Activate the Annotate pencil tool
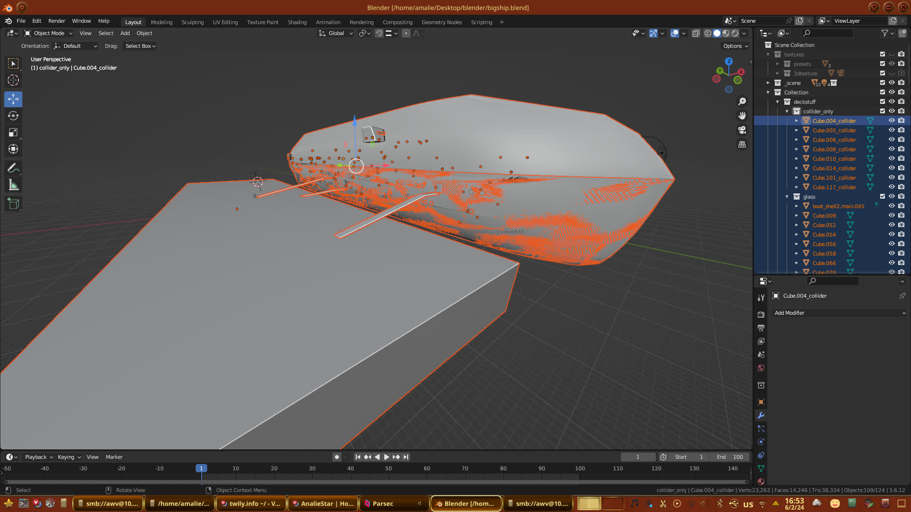Screen dimensions: 911x512 pos(13,168)
